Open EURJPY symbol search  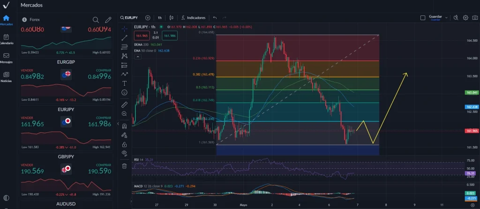[128, 18]
